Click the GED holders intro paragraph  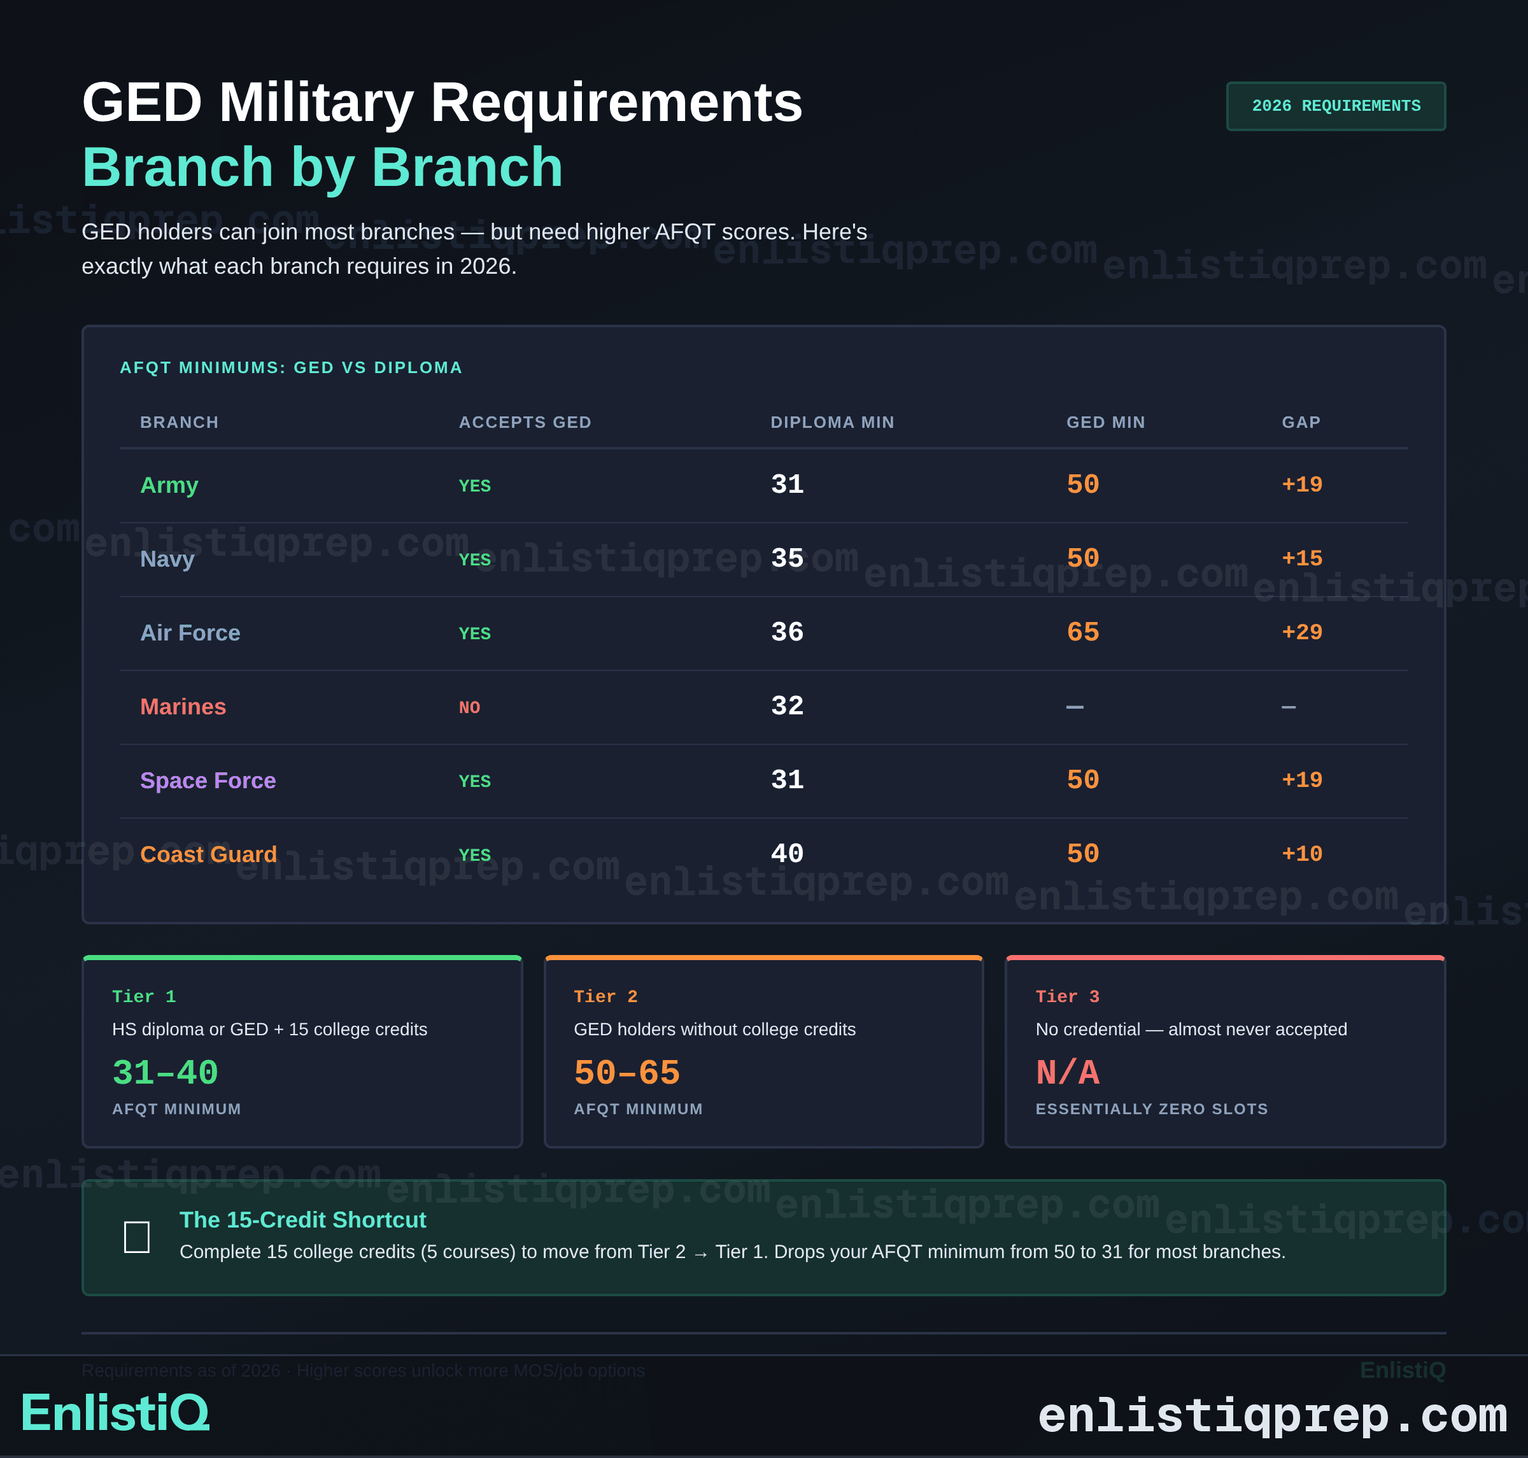[474, 249]
